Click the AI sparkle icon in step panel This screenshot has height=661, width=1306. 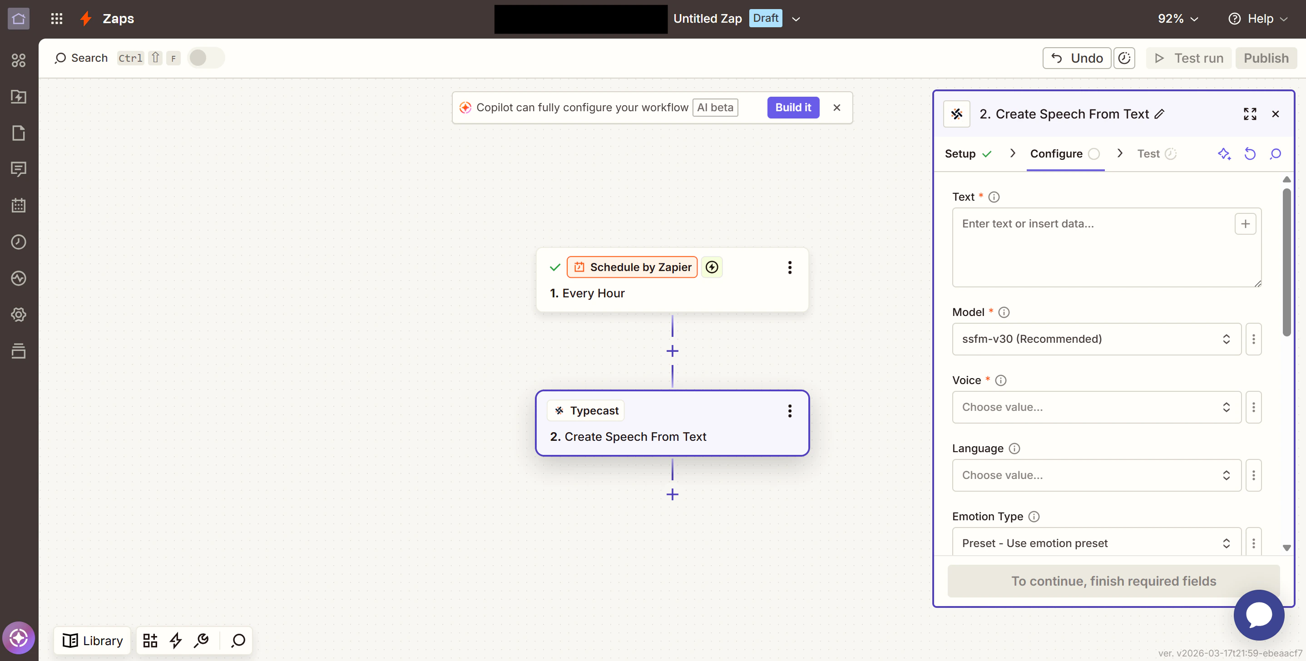coord(1224,153)
